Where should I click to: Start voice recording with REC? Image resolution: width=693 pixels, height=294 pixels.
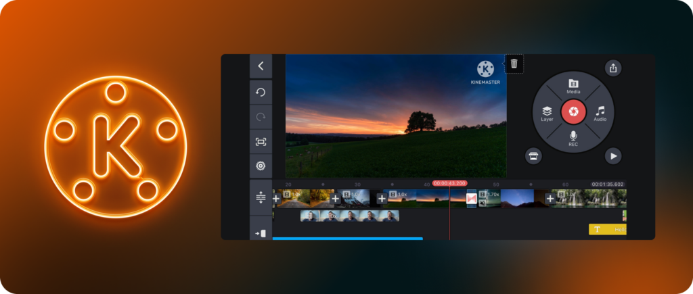[573, 139]
